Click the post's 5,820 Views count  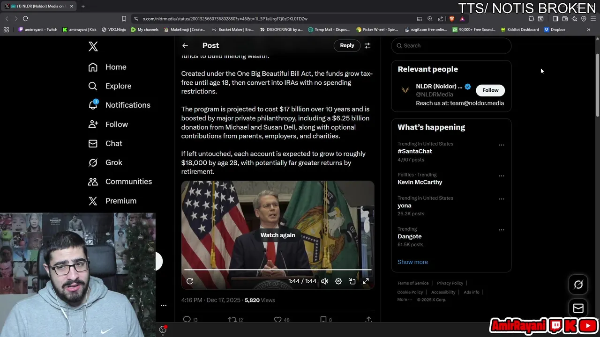[x=260, y=300]
